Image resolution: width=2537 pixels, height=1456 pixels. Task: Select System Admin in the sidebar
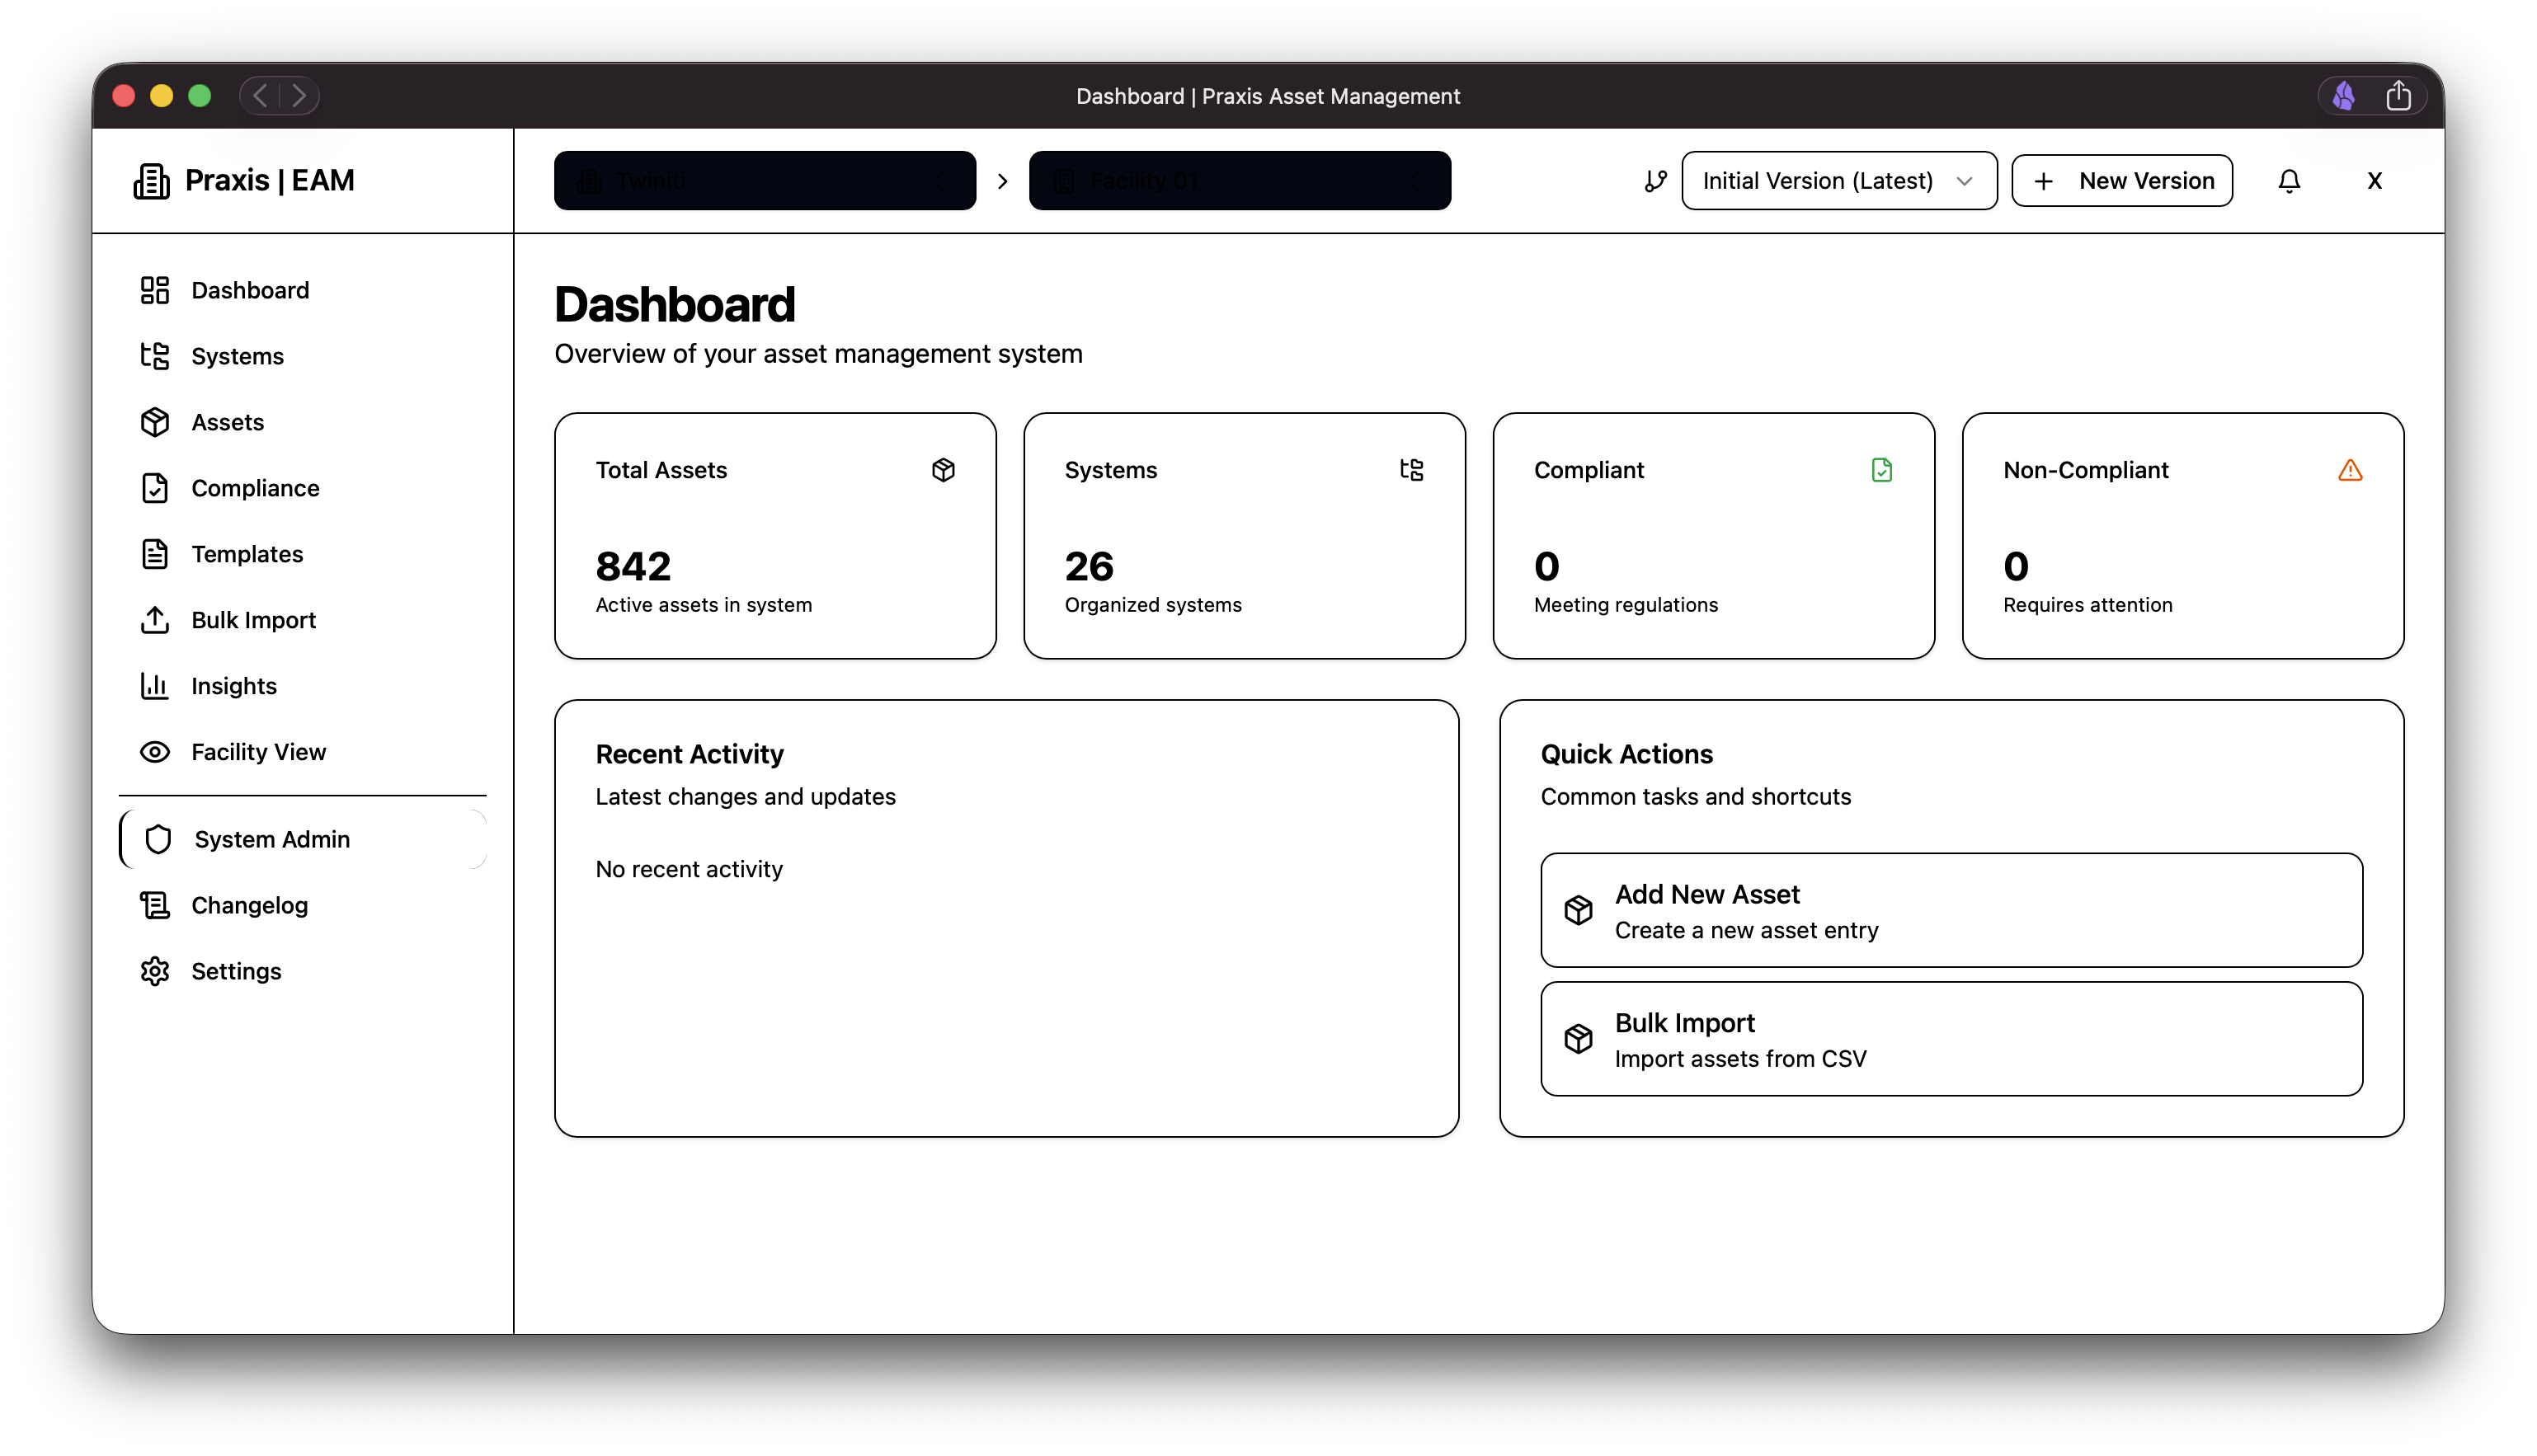click(x=272, y=839)
